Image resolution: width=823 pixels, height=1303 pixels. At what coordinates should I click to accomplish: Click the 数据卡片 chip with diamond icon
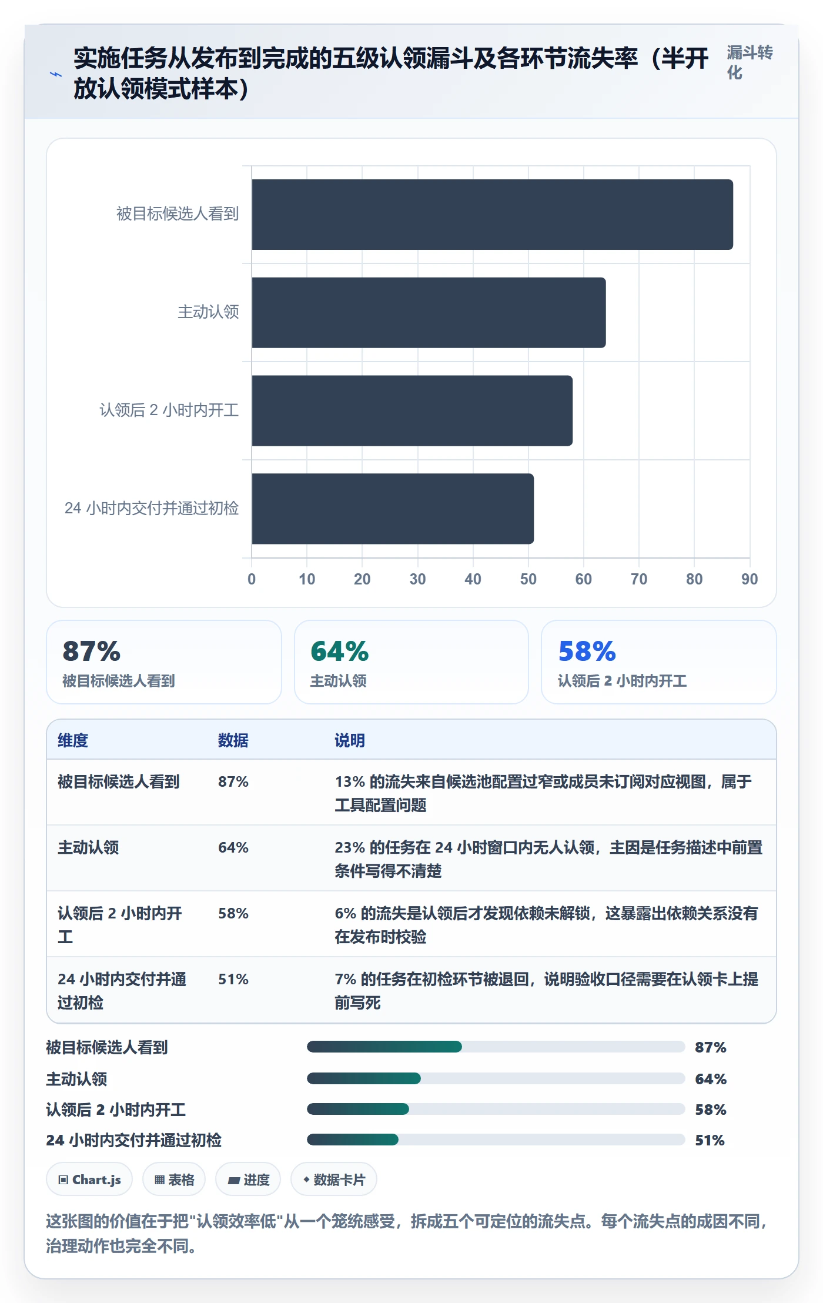pos(334,1179)
